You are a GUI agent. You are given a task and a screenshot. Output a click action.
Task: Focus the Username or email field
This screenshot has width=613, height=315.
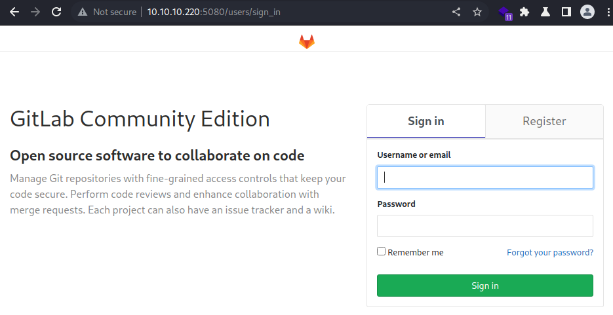coord(485,177)
